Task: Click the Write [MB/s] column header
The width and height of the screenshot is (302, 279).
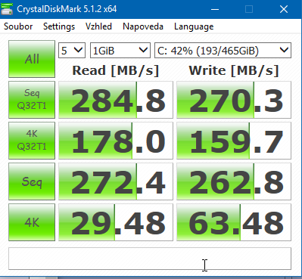Action: click(x=234, y=70)
